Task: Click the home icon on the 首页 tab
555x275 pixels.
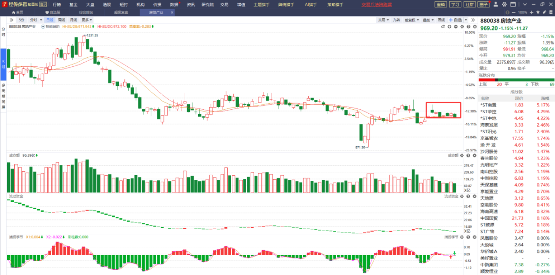Action: click(x=14, y=12)
